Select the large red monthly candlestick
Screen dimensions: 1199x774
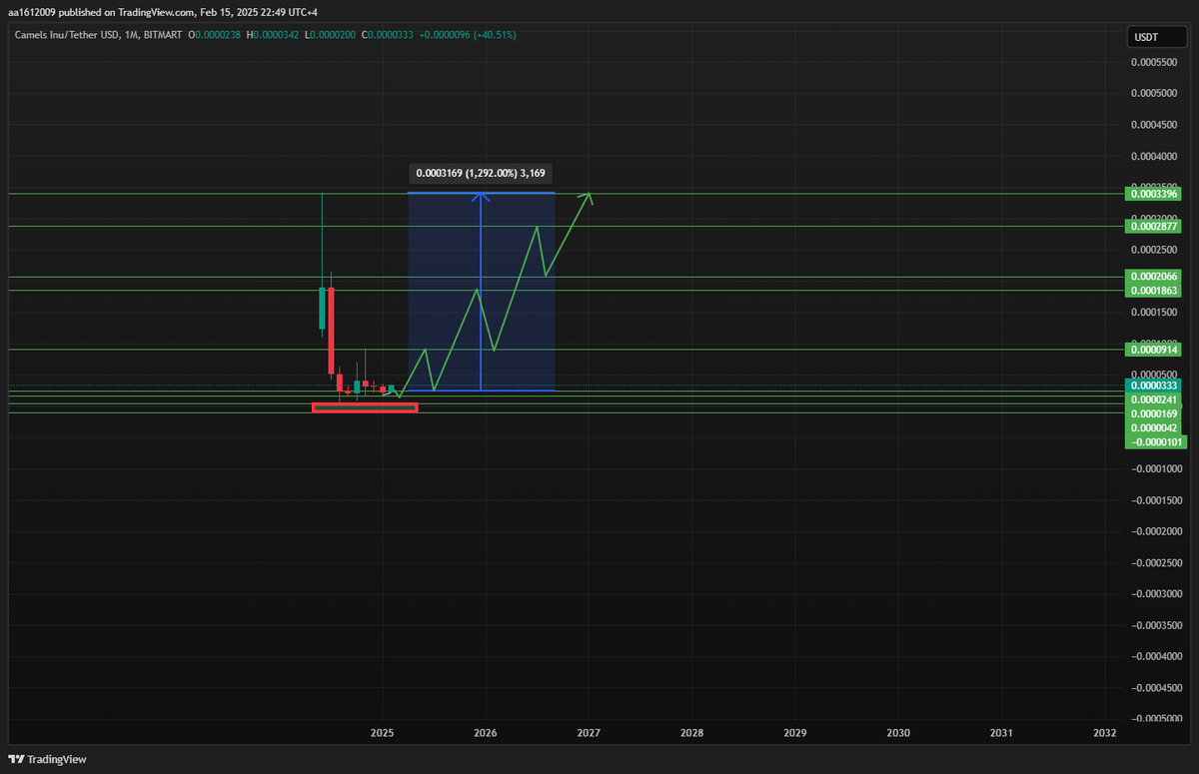(x=331, y=330)
